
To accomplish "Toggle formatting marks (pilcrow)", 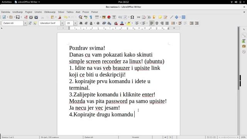I will coord(91,17).
